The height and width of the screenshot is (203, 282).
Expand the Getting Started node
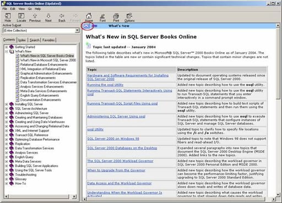click(x=7, y=47)
